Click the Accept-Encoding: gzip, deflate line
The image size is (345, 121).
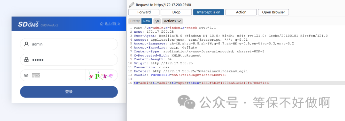[x=165, y=48]
